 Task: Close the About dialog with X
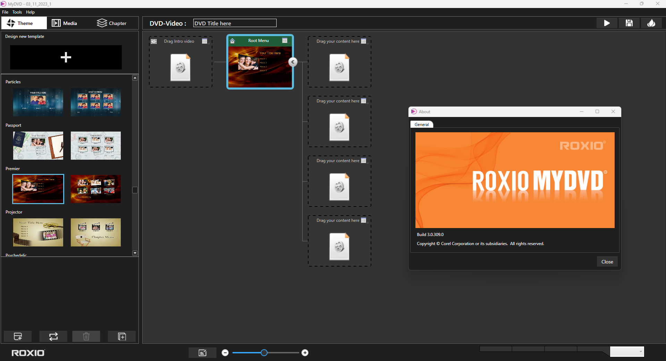613,111
